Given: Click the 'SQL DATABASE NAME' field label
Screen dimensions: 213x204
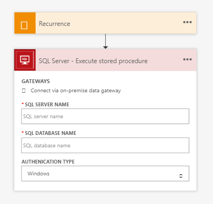Looking at the screenshot, I should pyautogui.click(x=51, y=133).
